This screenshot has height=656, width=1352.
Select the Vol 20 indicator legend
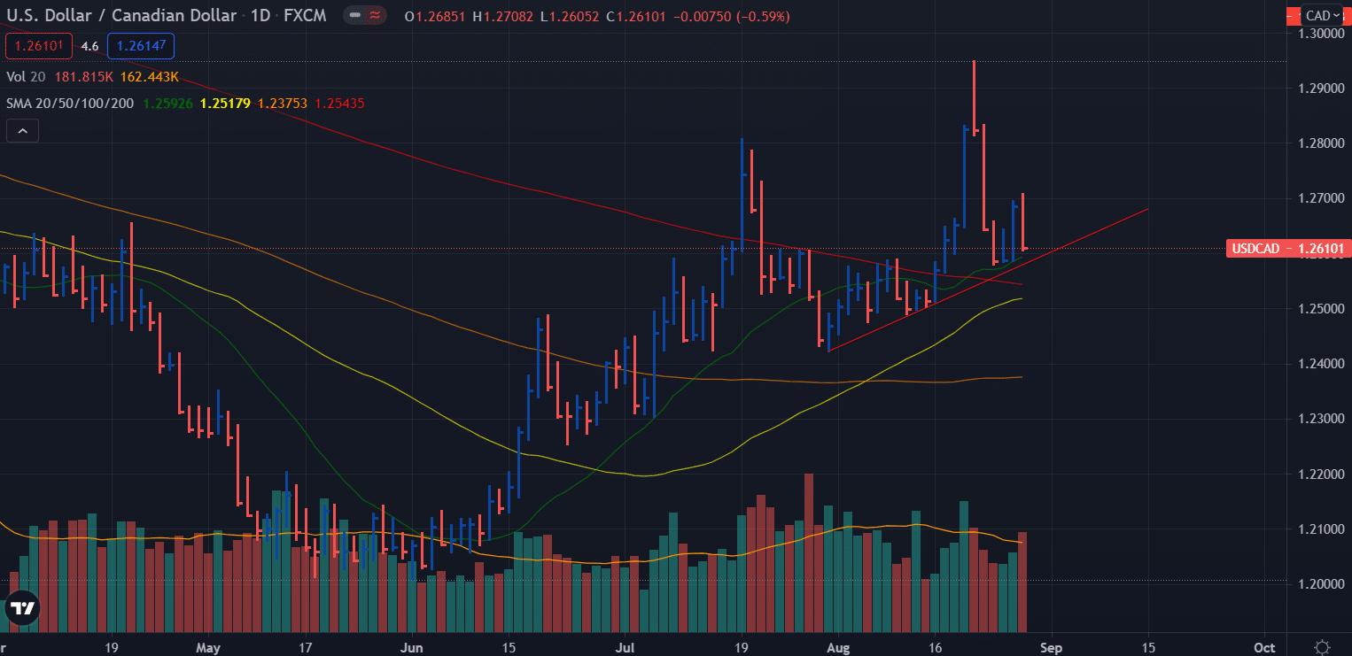(x=26, y=77)
